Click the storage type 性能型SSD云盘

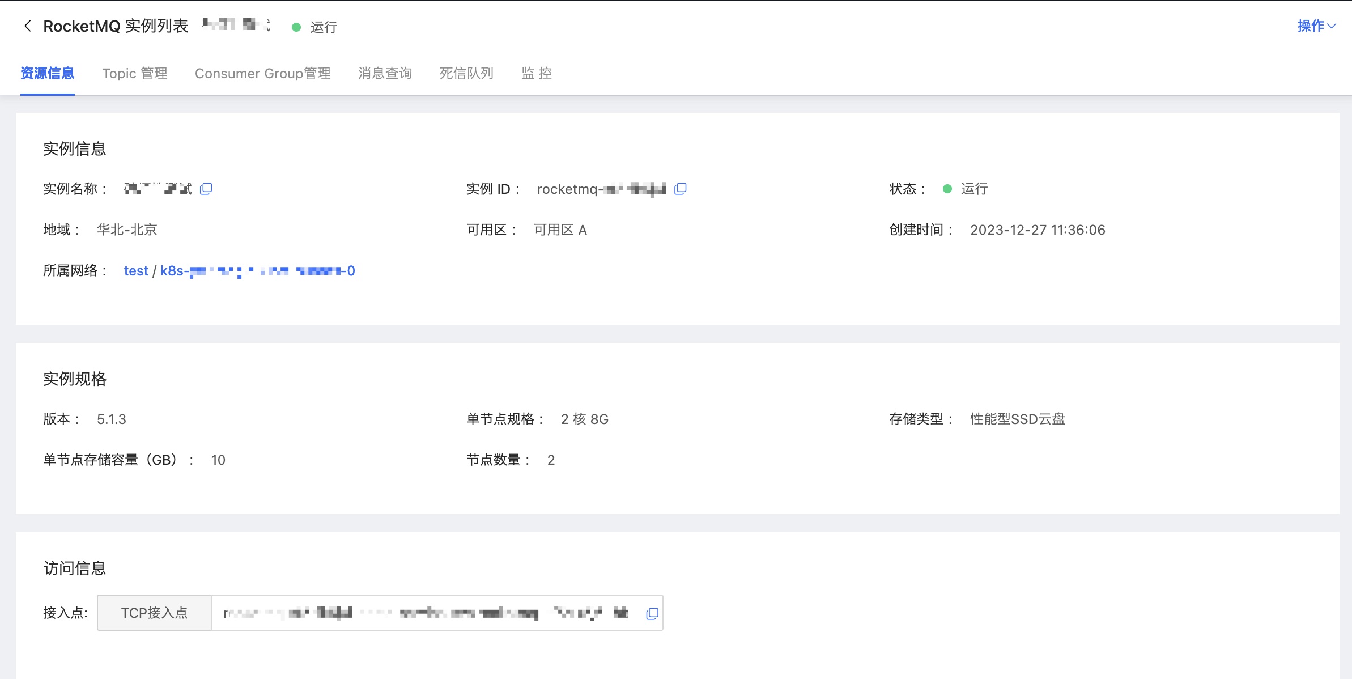point(1018,419)
